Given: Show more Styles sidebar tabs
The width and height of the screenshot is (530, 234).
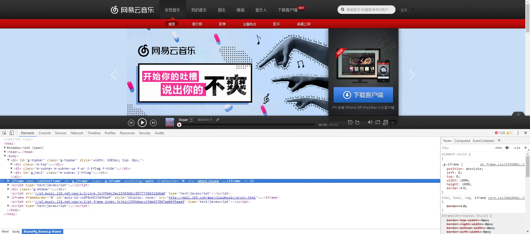Looking at the screenshot, I should (499, 141).
